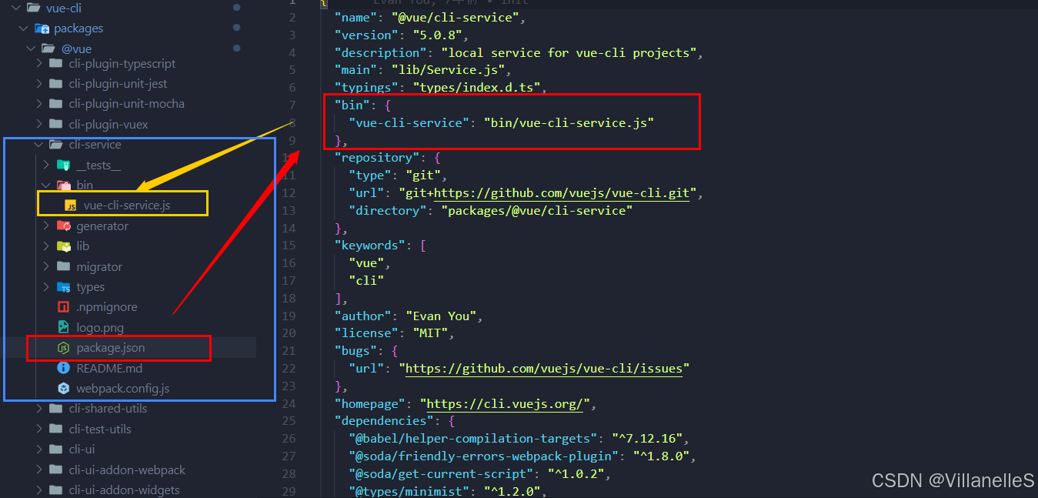Viewport: 1038px width, 498px height.
Task: Click the cli-plugin-unit-mocha folder icon
Action: pyautogui.click(x=55, y=104)
